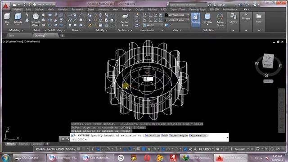288x162 pixels.
Task: Add a new drawing tab with plus button
Action: 62,36
